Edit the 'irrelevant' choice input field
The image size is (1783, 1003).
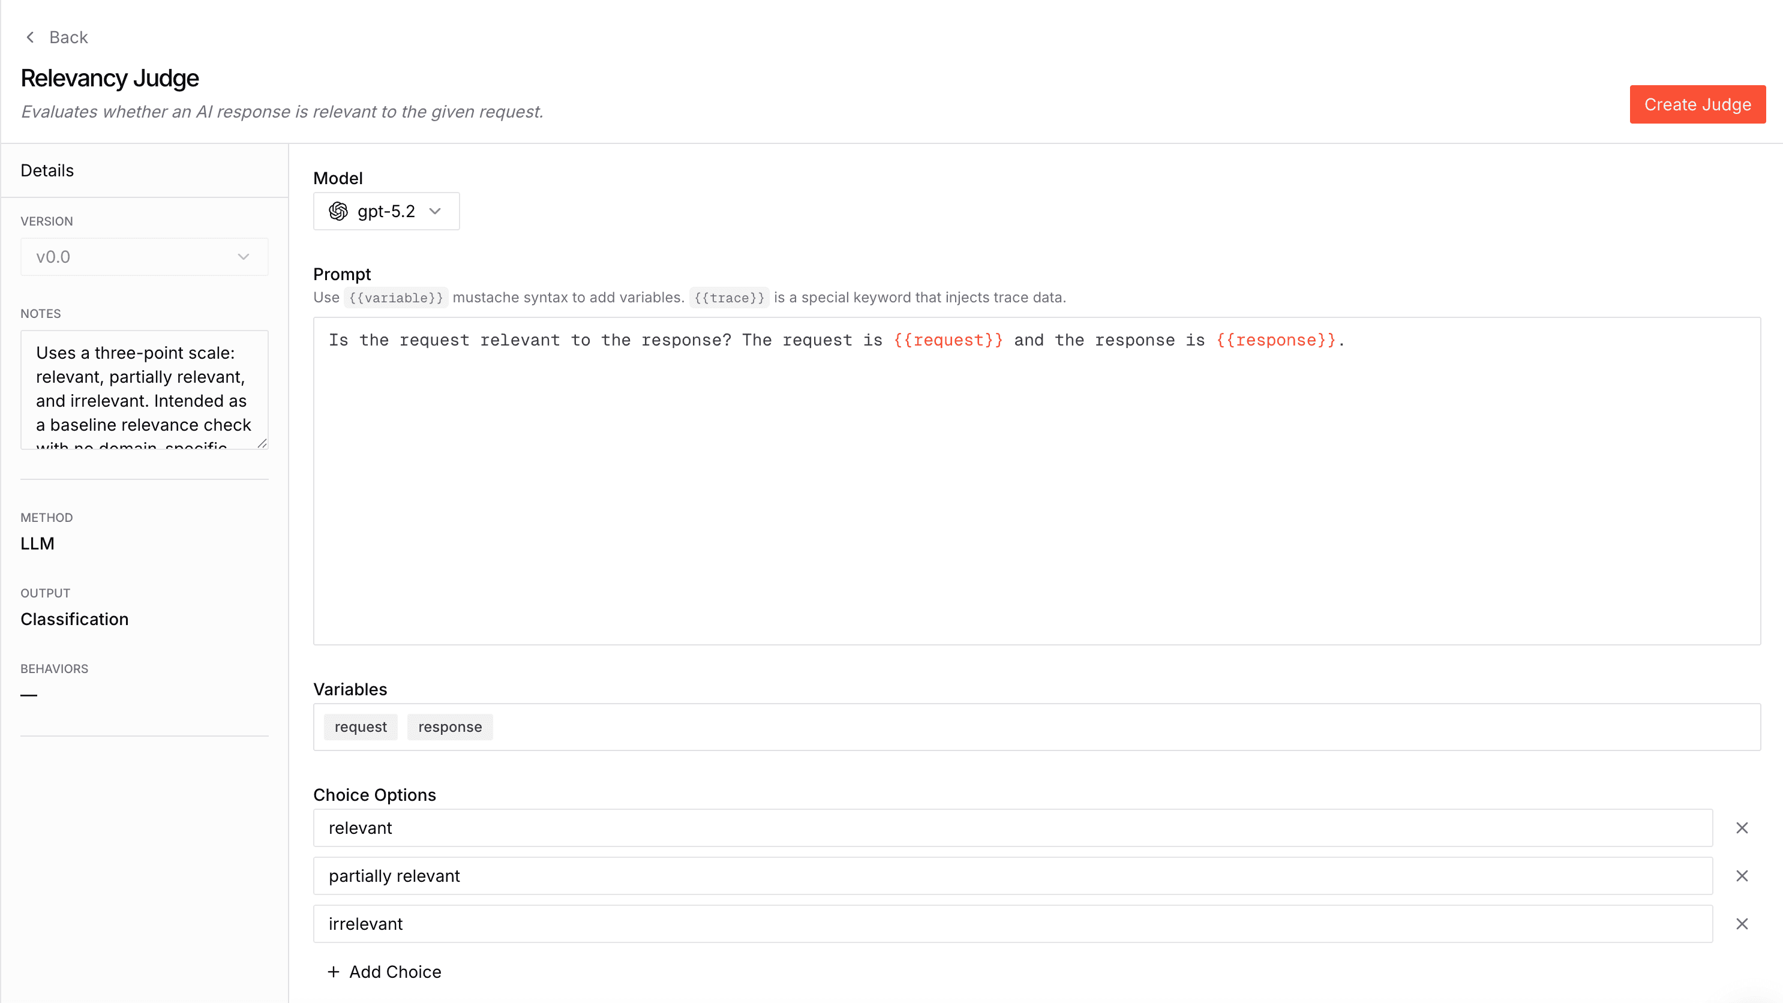click(1012, 923)
